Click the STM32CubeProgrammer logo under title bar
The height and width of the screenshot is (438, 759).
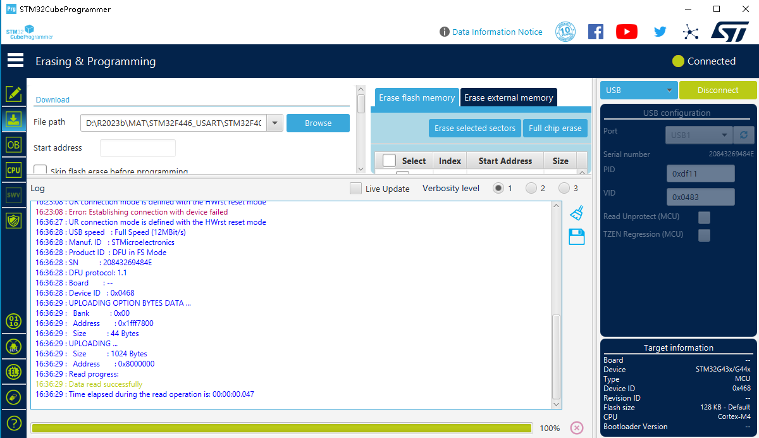point(30,32)
